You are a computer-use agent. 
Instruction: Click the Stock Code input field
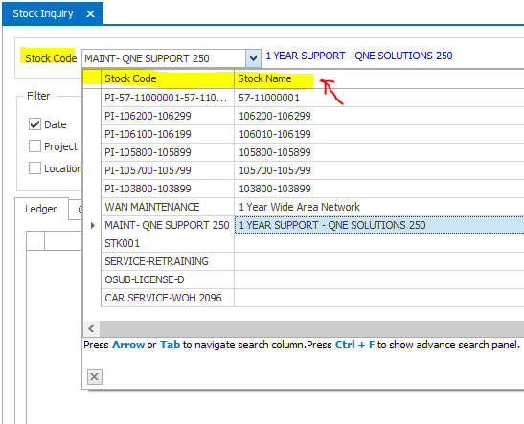coord(164,58)
